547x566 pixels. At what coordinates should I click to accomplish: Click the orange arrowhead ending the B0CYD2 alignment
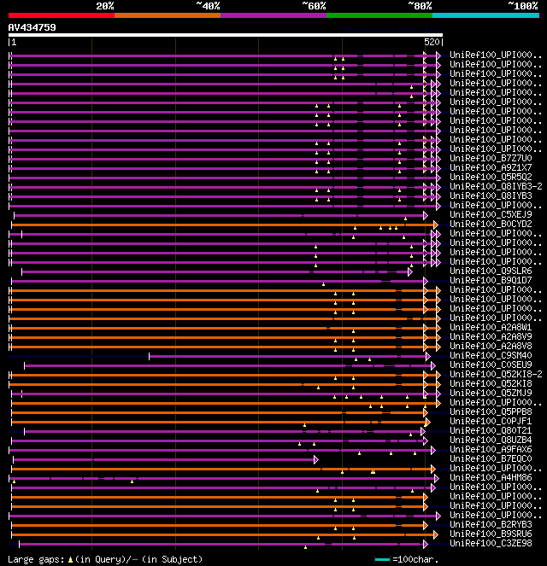(436, 225)
